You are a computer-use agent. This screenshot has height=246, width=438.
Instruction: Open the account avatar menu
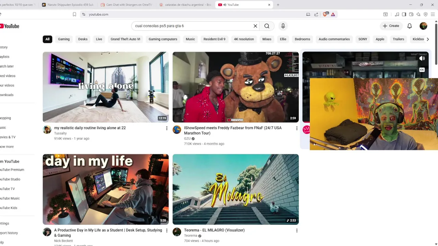point(424,26)
